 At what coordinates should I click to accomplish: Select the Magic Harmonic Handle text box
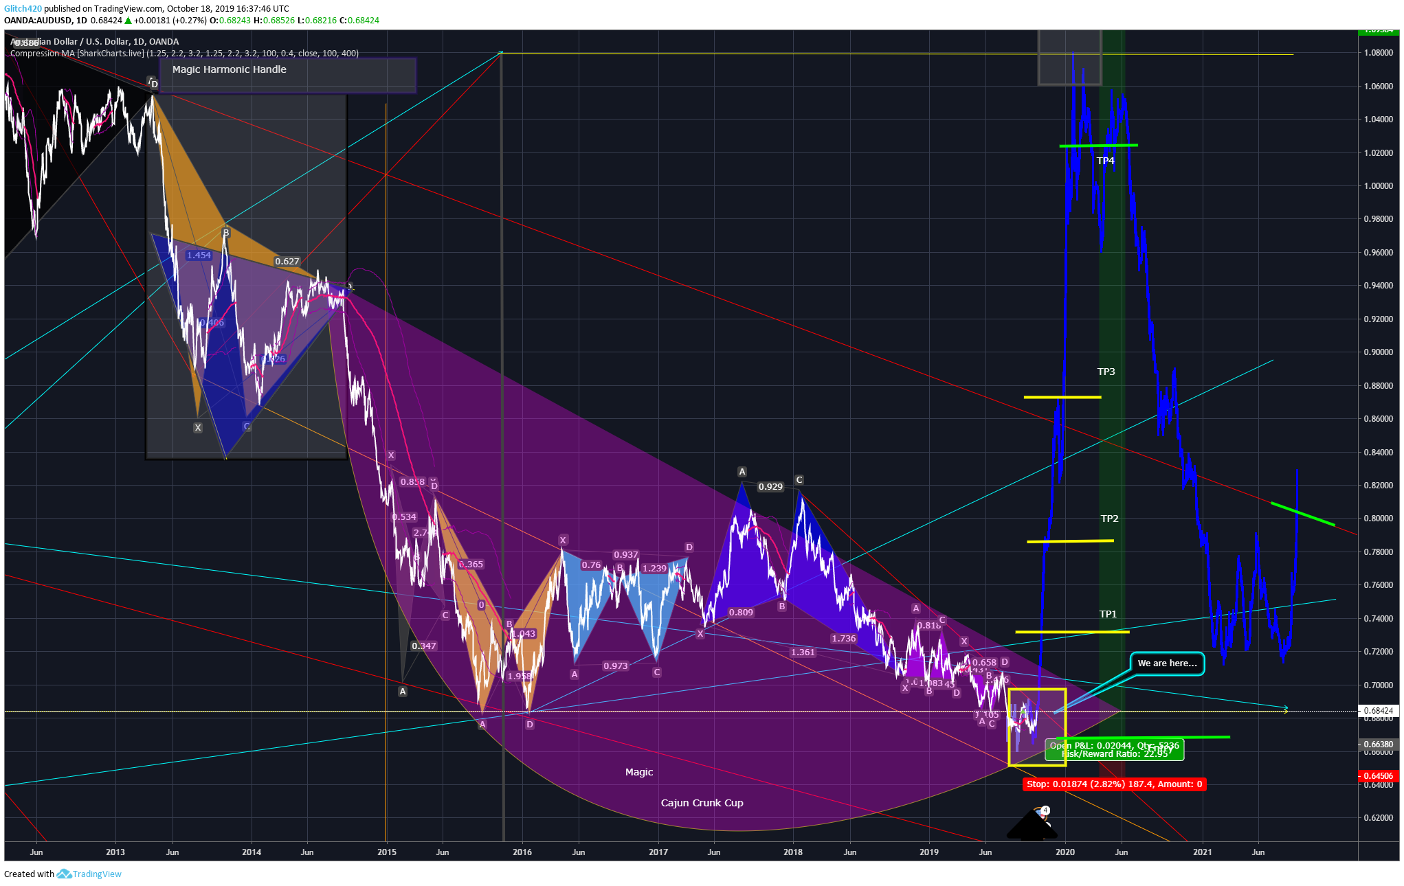[288, 75]
